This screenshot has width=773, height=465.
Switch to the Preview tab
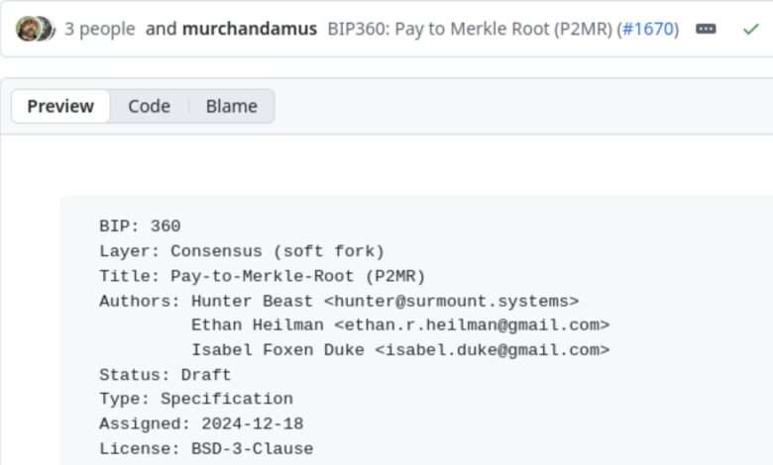pos(60,106)
